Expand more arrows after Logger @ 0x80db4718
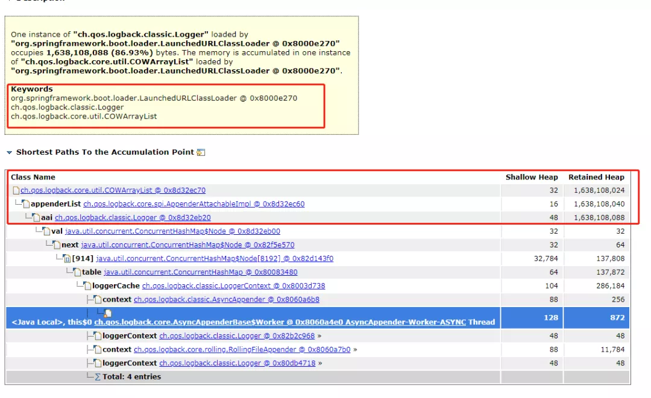Image resolution: width=651 pixels, height=398 pixels. 320,363
